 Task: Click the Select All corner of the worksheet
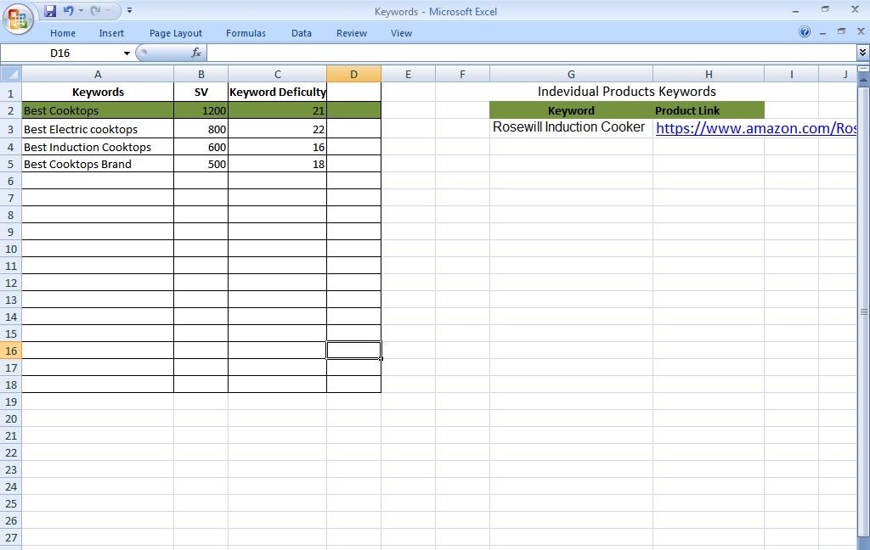coord(10,74)
